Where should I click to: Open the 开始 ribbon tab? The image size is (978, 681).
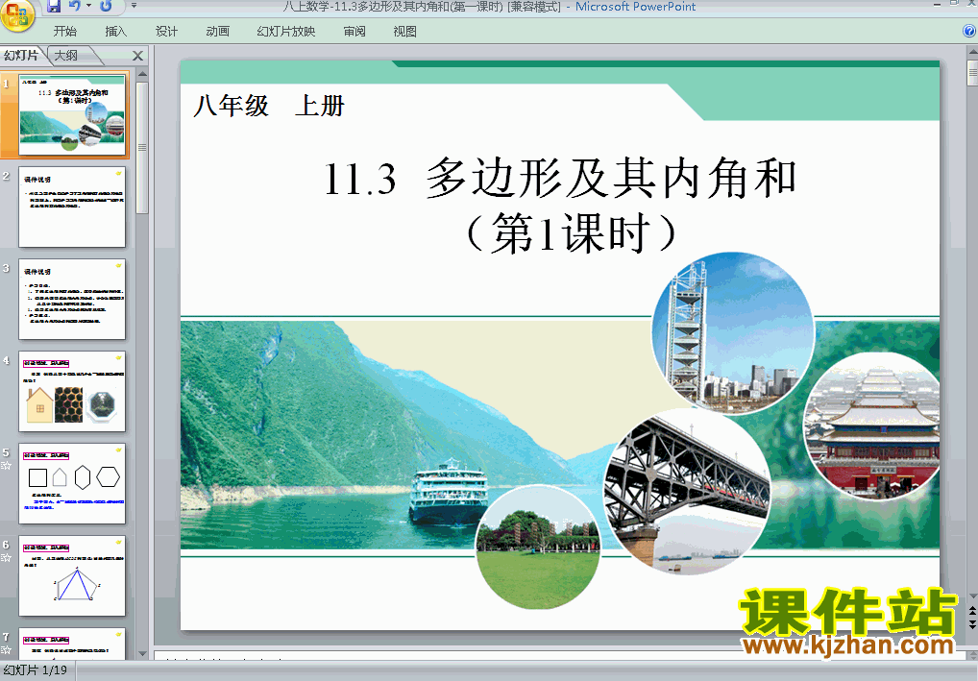point(65,31)
